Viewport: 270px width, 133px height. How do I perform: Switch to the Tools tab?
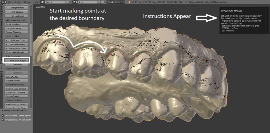coord(2,8)
